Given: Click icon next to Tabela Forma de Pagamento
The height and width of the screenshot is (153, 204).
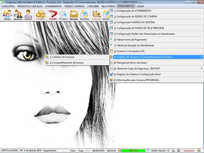Looking at the screenshot, I should point(111,40).
